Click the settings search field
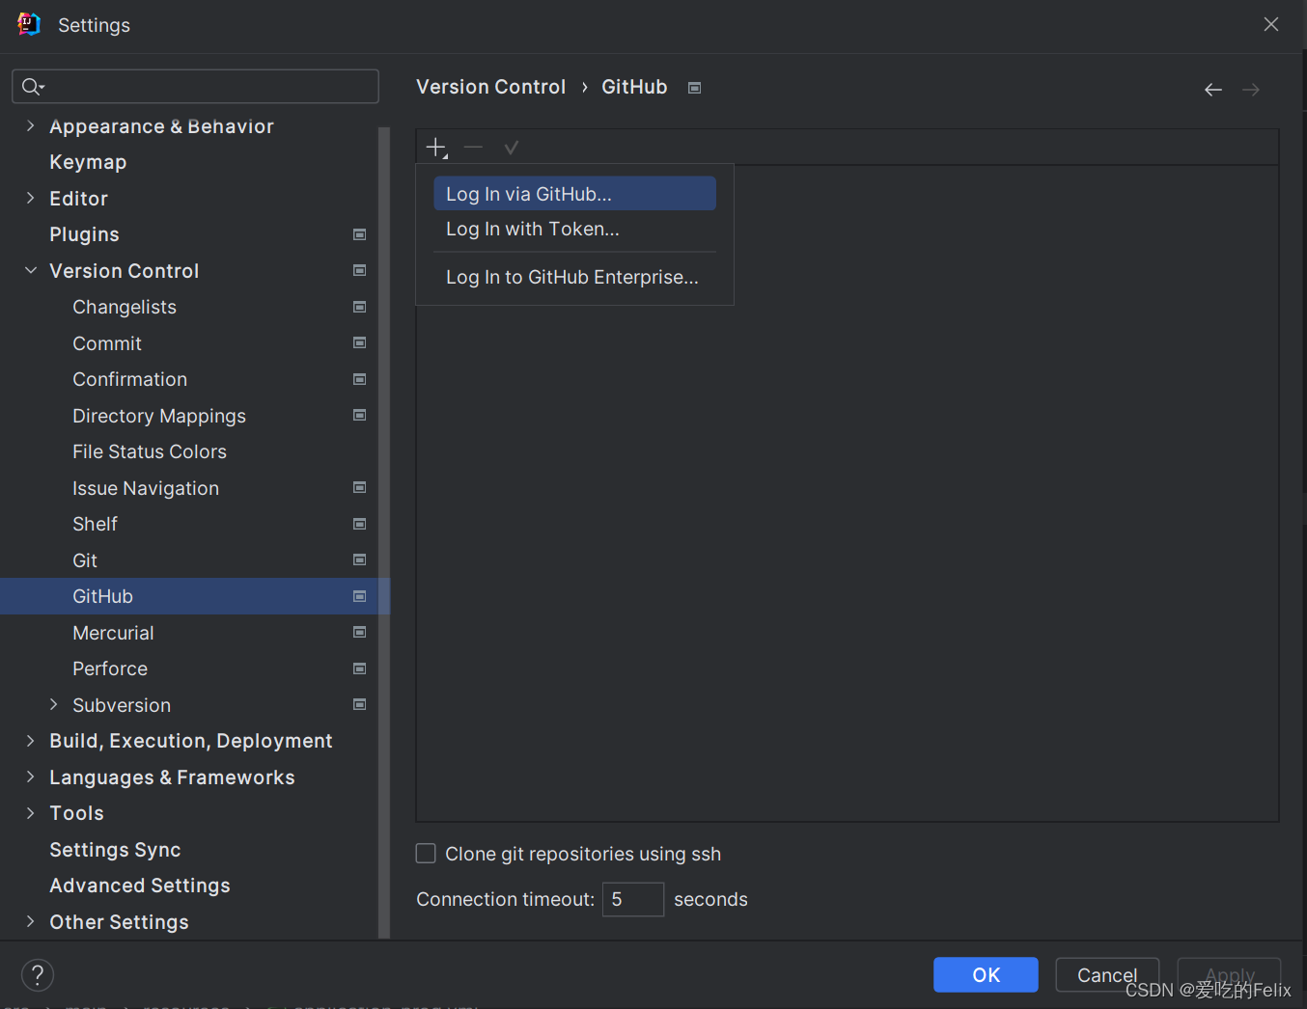The height and width of the screenshot is (1009, 1307). pos(195,87)
